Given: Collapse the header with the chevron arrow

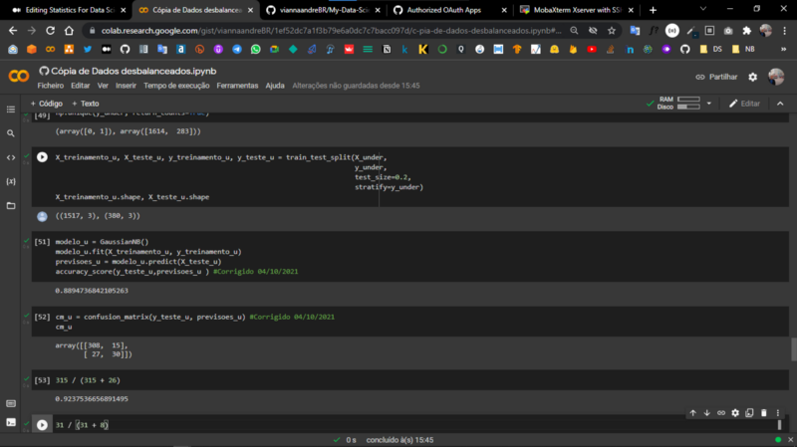Looking at the screenshot, I should click(780, 104).
